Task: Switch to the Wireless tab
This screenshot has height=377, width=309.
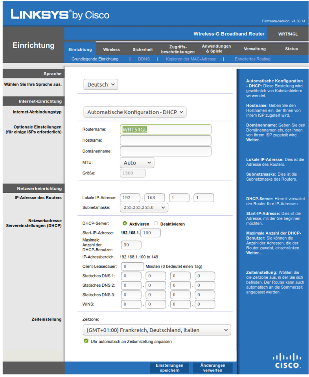Action: click(111, 49)
